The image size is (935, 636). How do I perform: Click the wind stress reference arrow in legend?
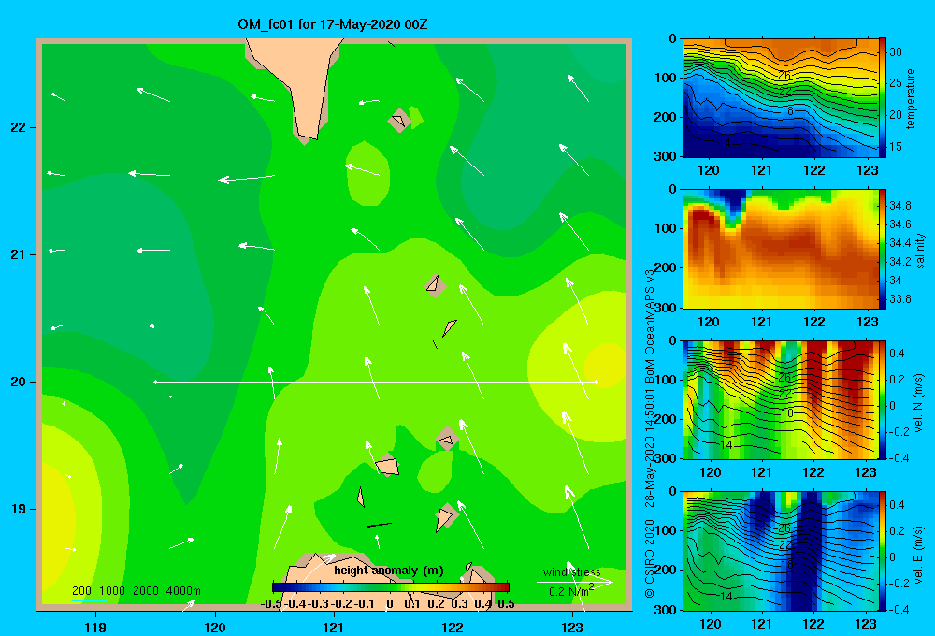(575, 583)
